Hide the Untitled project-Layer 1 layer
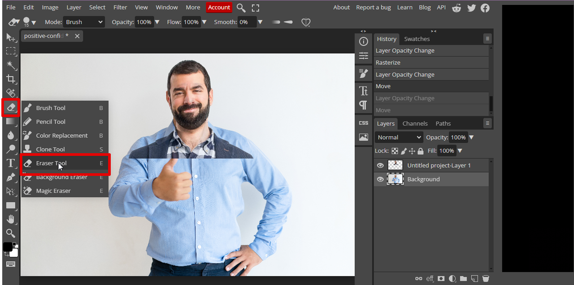 coord(380,166)
